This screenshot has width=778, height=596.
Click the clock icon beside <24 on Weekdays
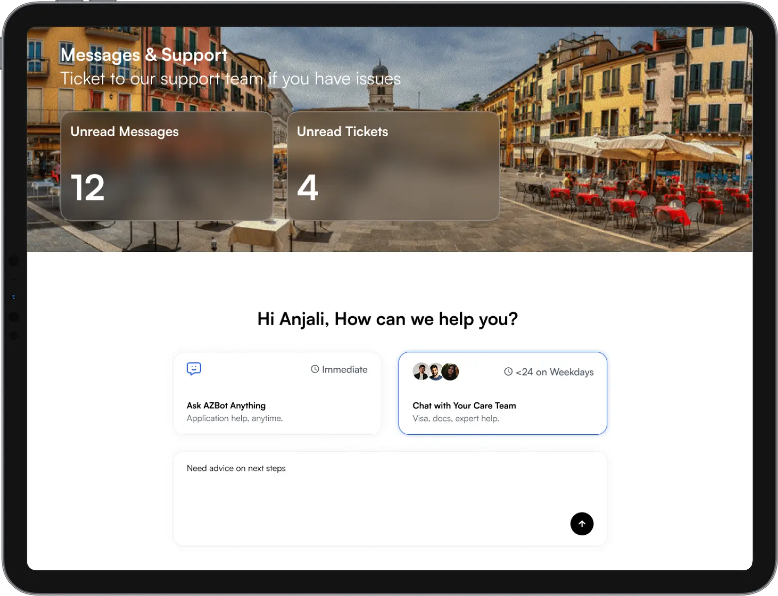coord(508,371)
